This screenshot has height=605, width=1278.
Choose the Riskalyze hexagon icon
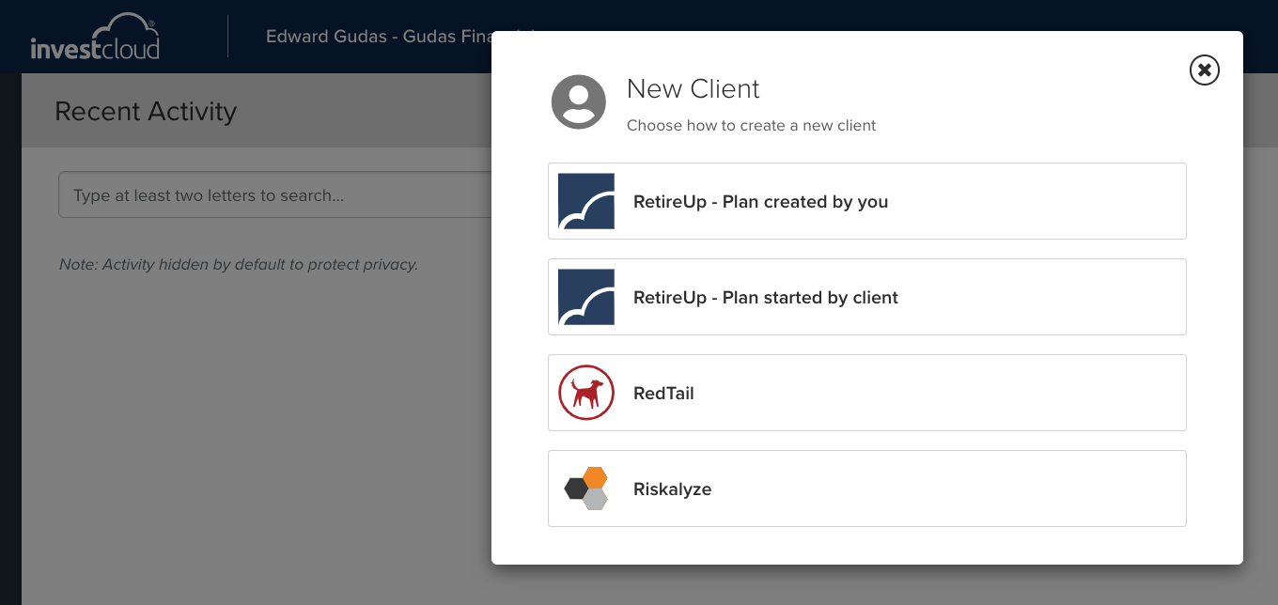coord(586,489)
